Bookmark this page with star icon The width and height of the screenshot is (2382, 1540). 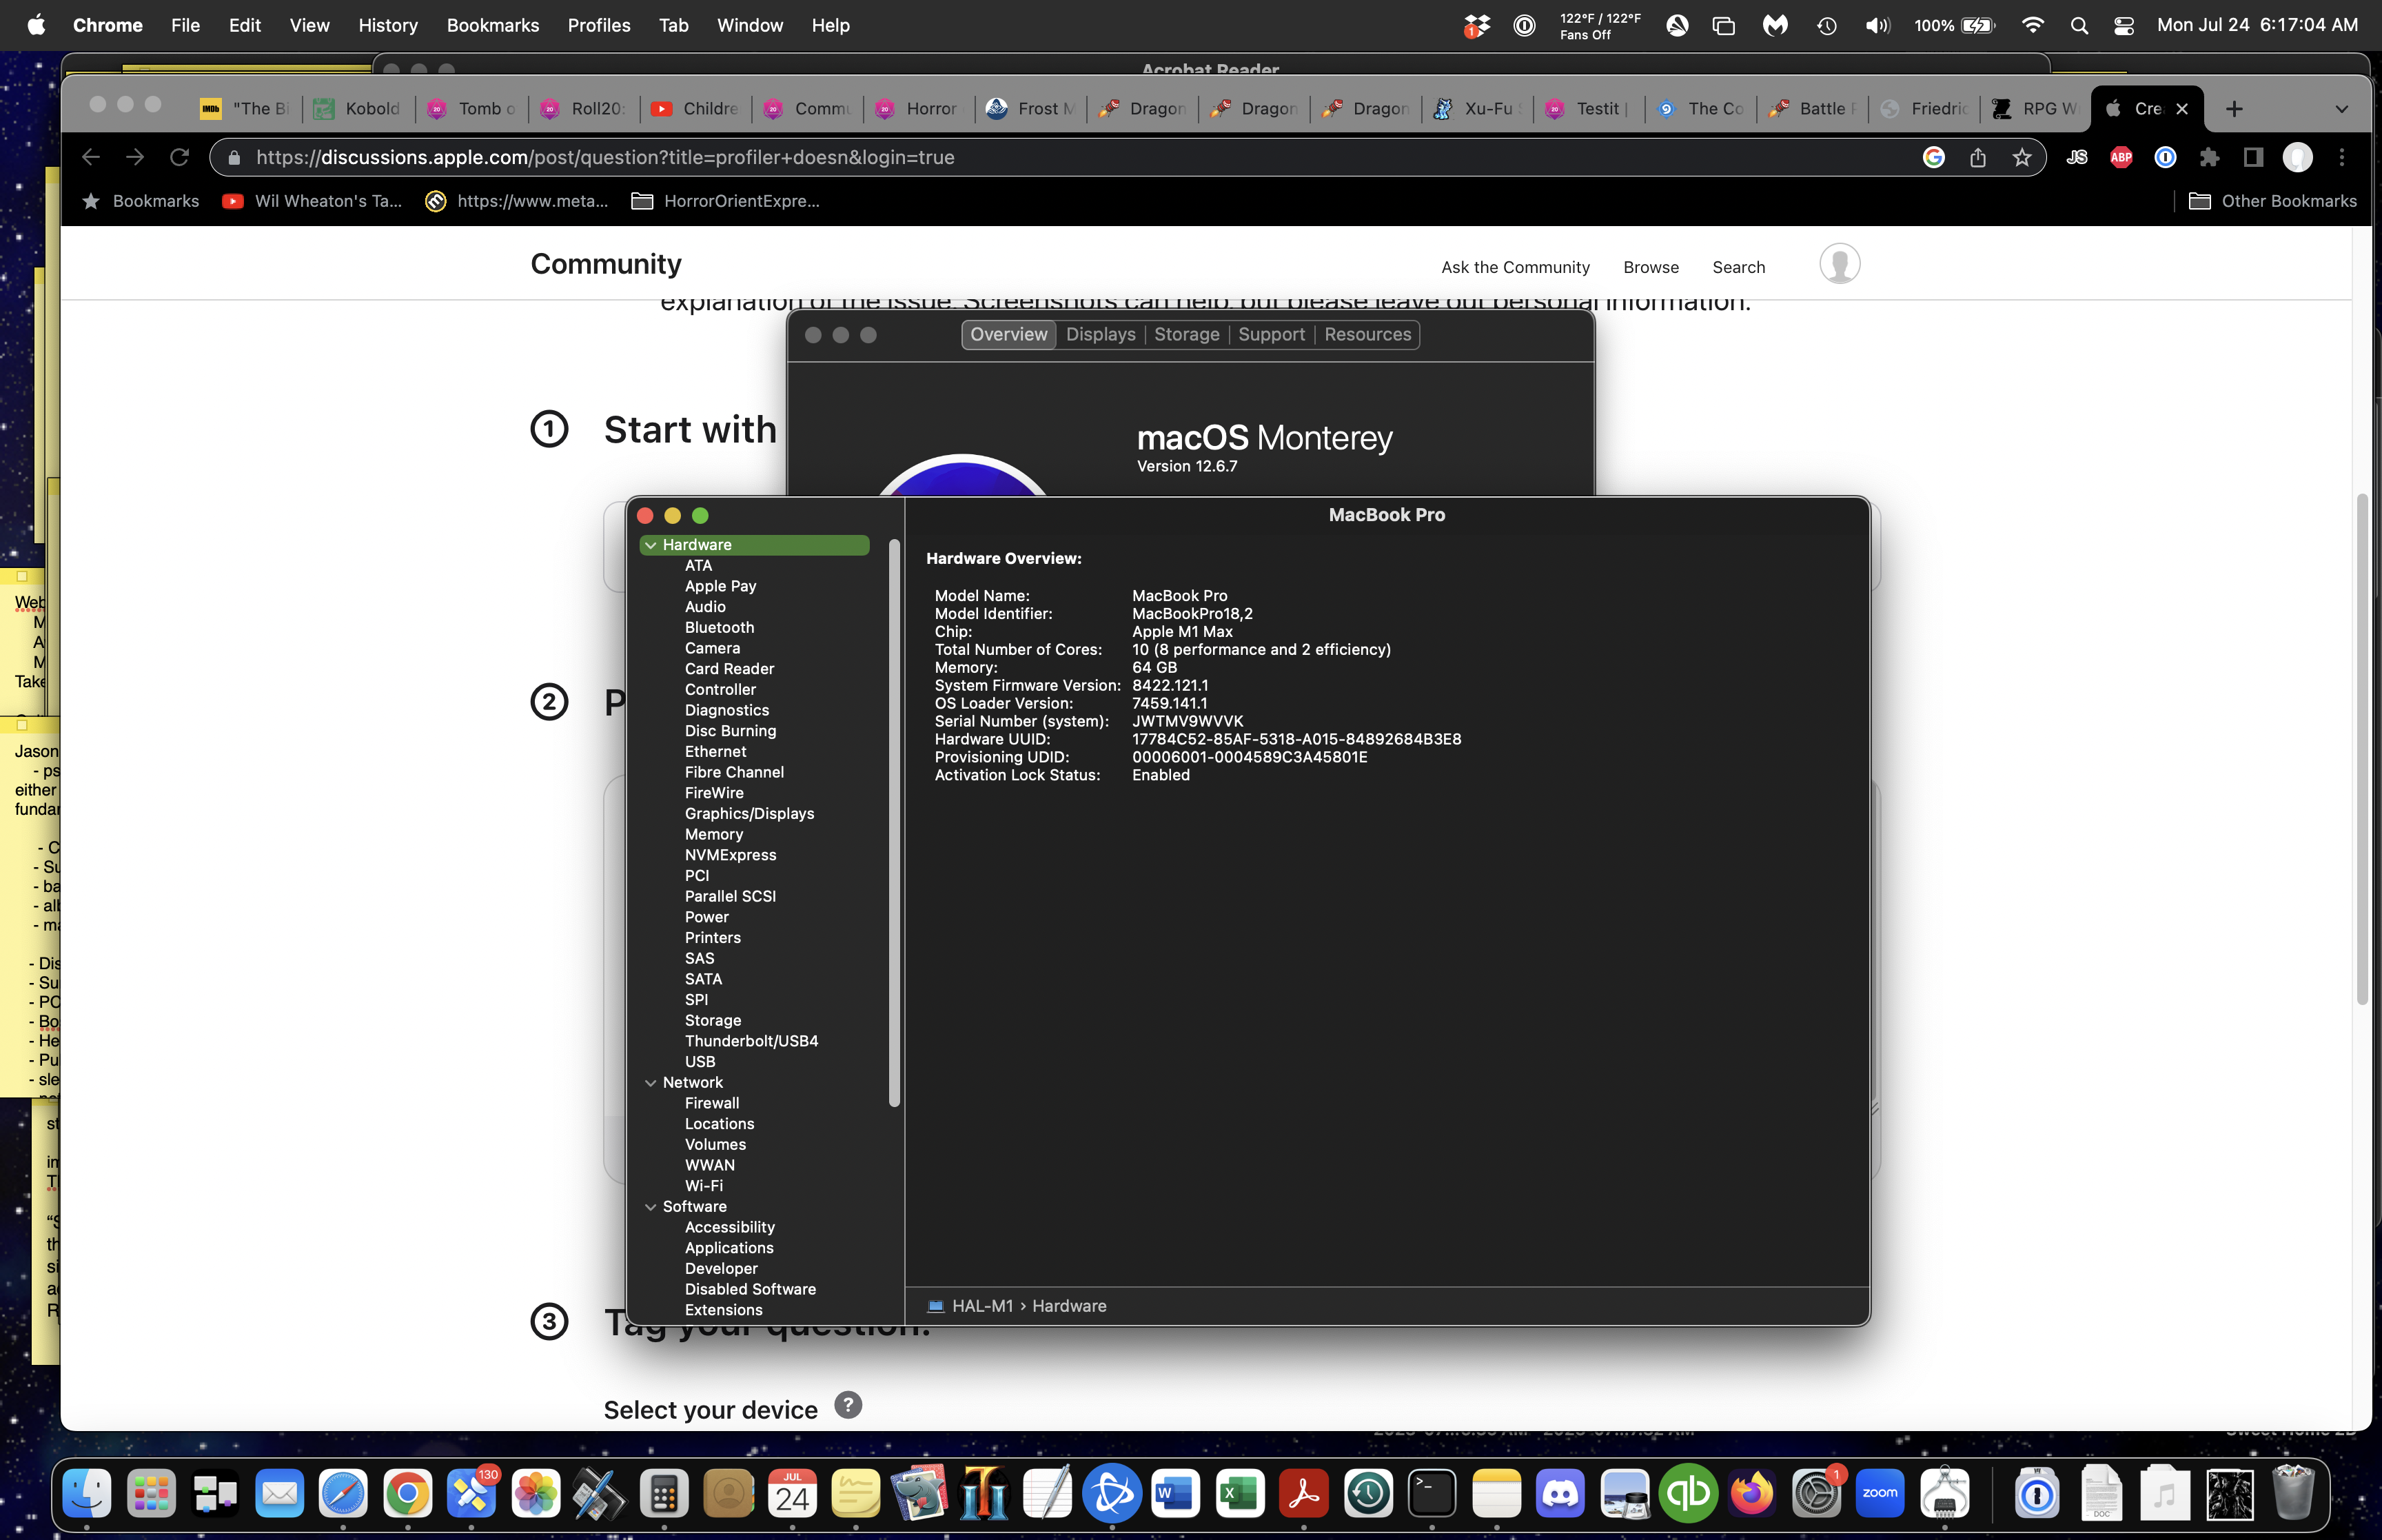coord(2021,157)
